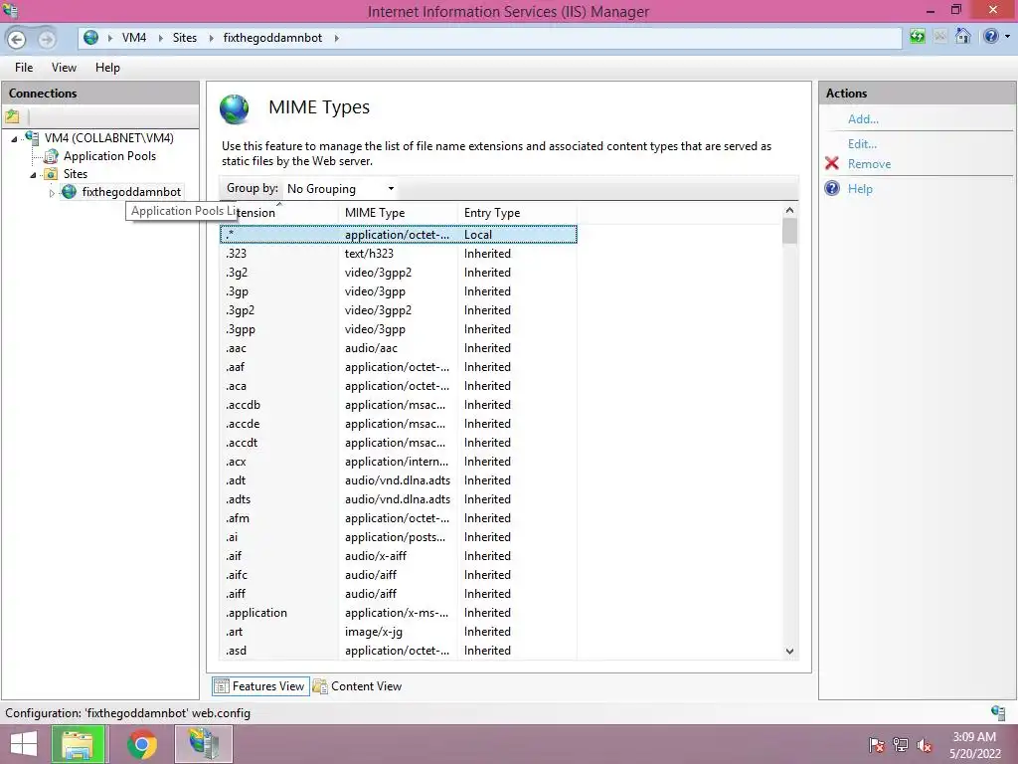Click the list scrollbar down arrow
1018x764 pixels.
[x=789, y=651]
